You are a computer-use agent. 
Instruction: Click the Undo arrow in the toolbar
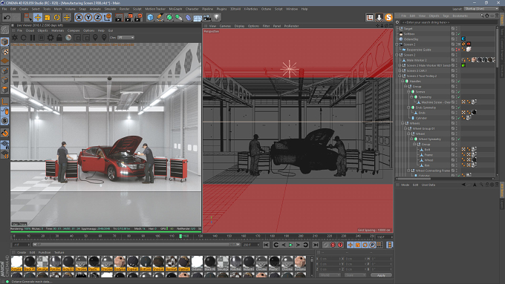pyautogui.click(x=7, y=17)
